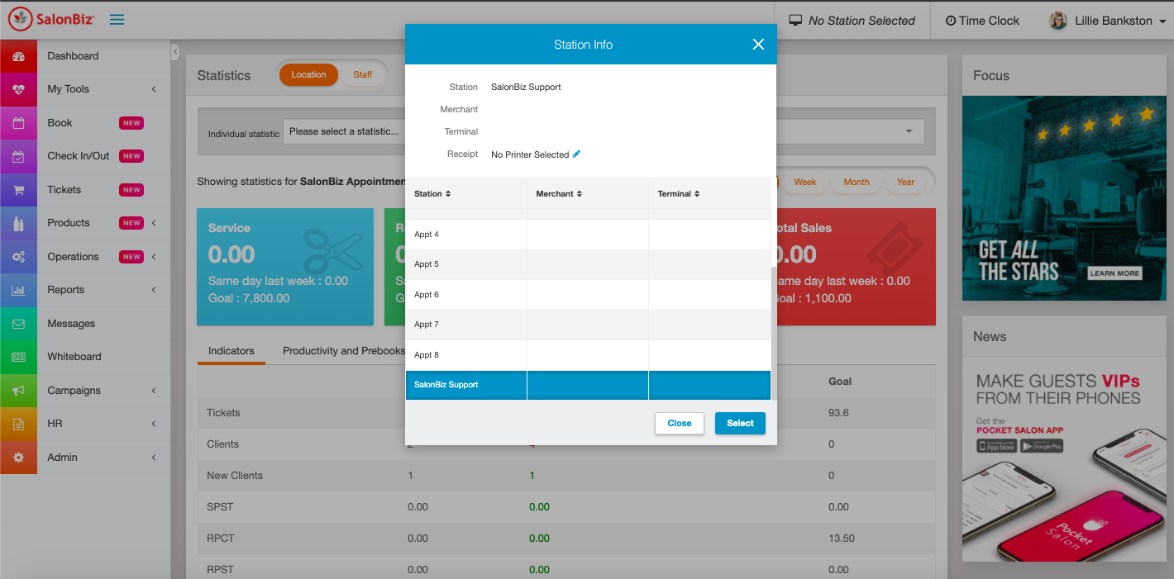Open the Individual statistic dropdown
1174x579 pixels.
[604, 131]
